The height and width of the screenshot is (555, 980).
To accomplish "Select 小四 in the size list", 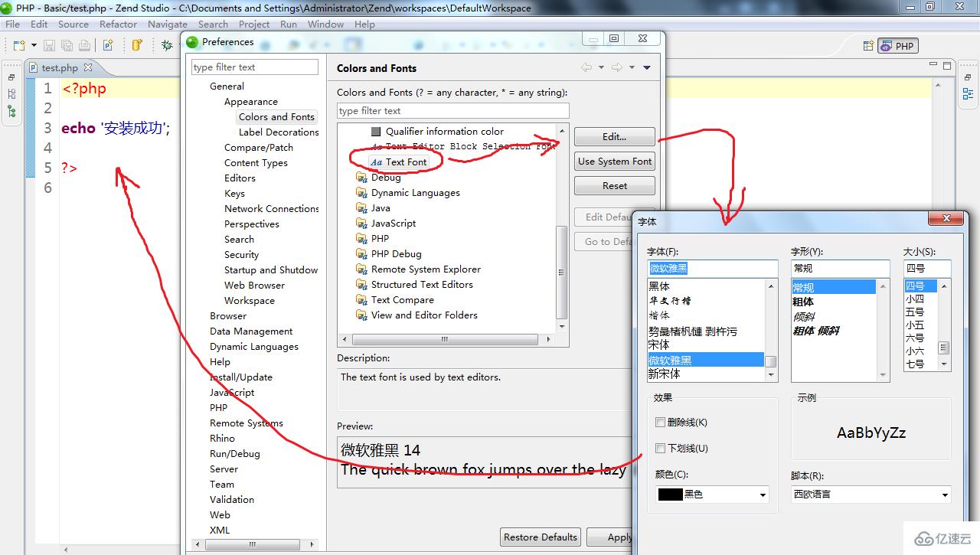I will pyautogui.click(x=915, y=299).
